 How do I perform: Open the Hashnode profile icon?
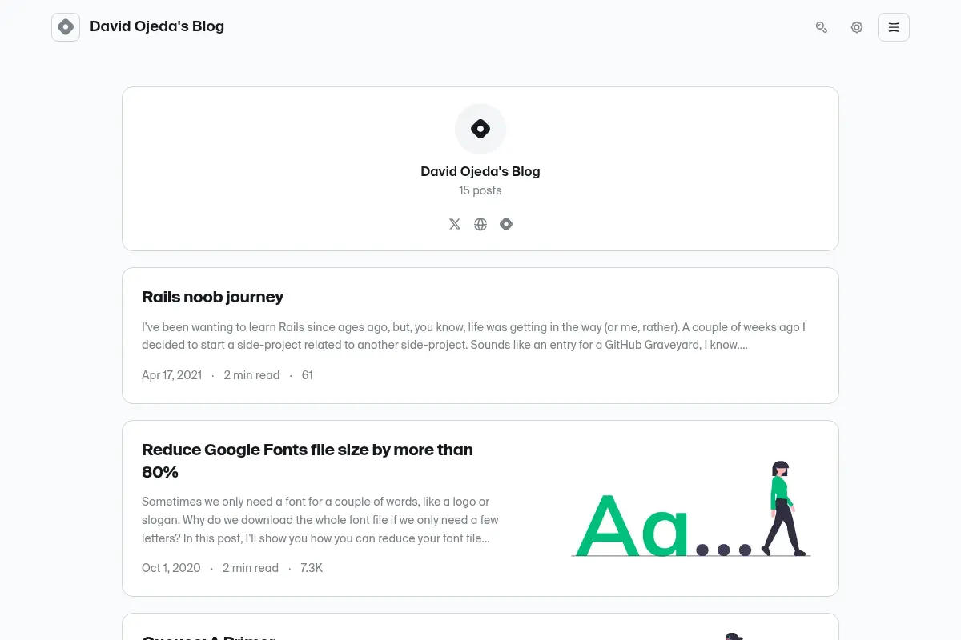[506, 224]
